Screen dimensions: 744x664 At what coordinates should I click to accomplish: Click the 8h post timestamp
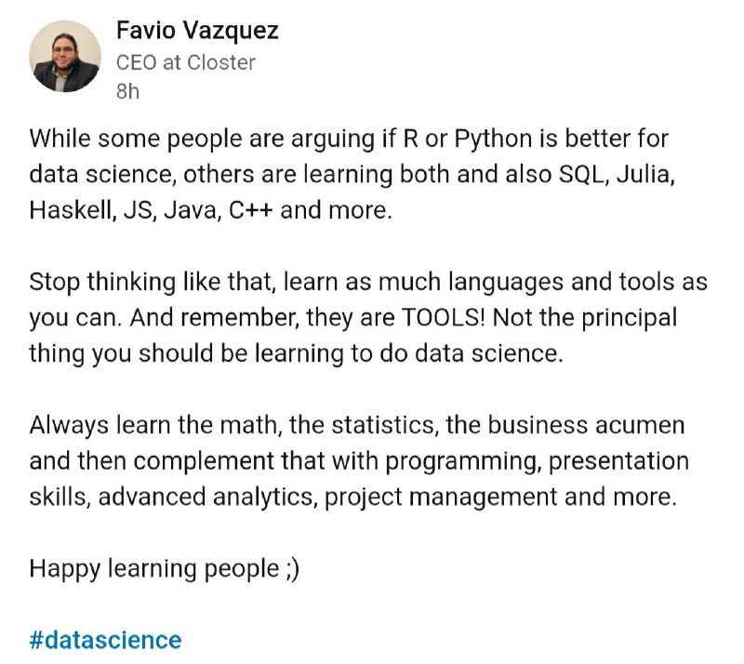point(127,91)
